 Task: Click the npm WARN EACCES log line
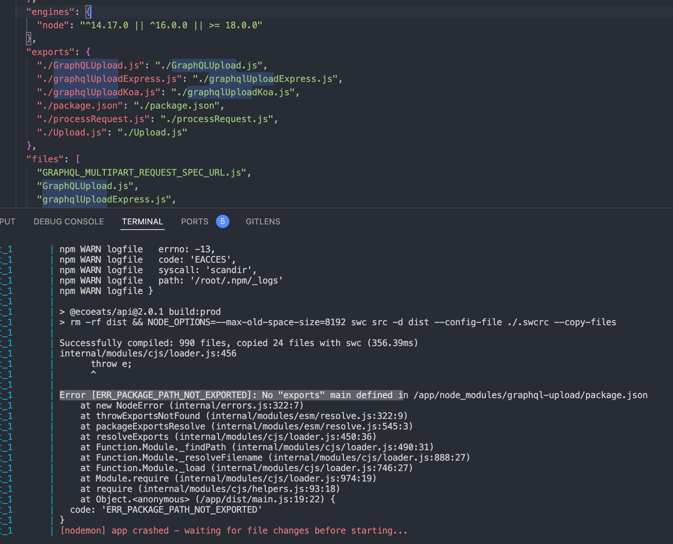(147, 259)
